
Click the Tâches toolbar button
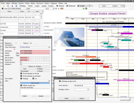tap(30, 6)
